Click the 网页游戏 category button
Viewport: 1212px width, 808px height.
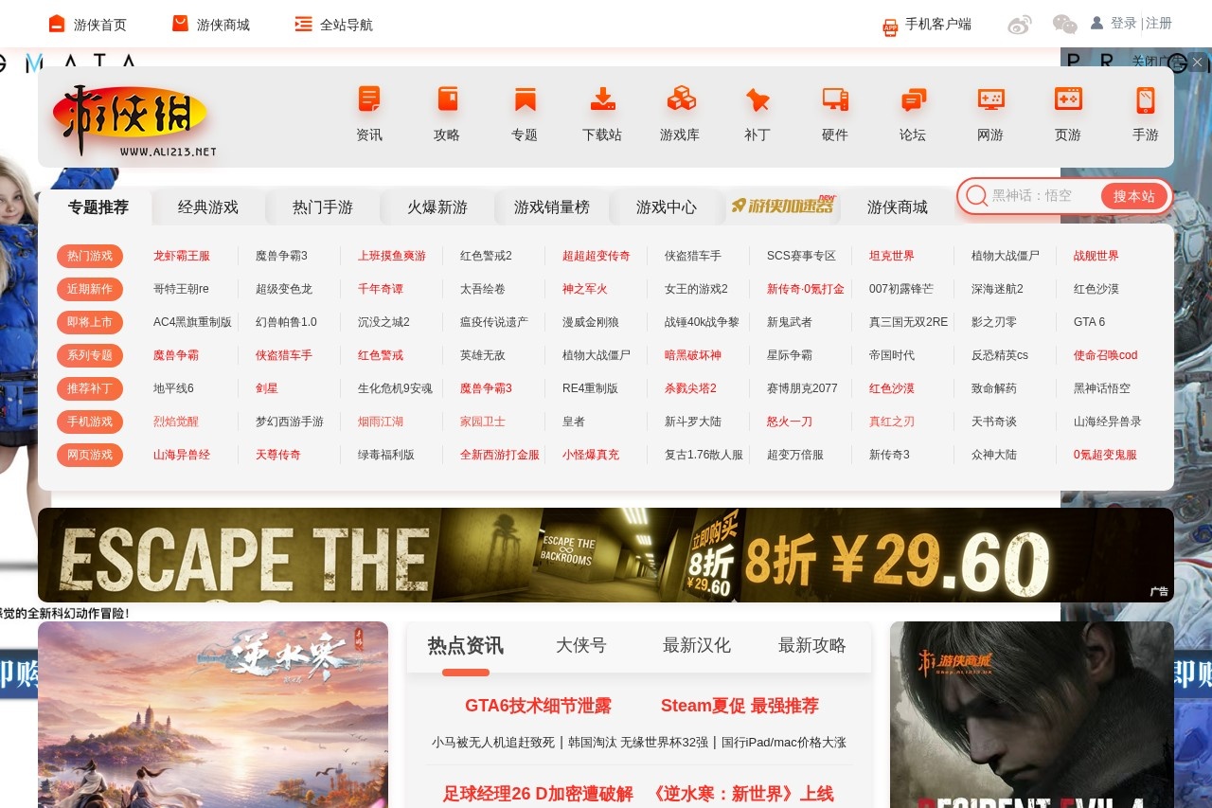click(90, 455)
